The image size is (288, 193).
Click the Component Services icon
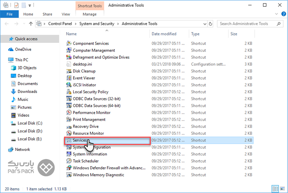click(x=69, y=43)
